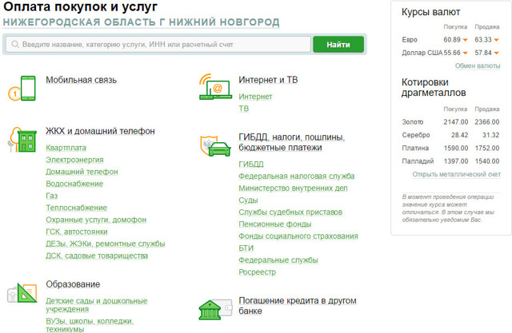Open ВУЗы, школы, колледжи, техникумы link
Screen dimensions: 512x333
pos(90,325)
